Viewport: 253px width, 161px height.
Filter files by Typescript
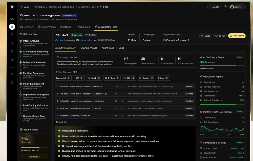point(63,78)
